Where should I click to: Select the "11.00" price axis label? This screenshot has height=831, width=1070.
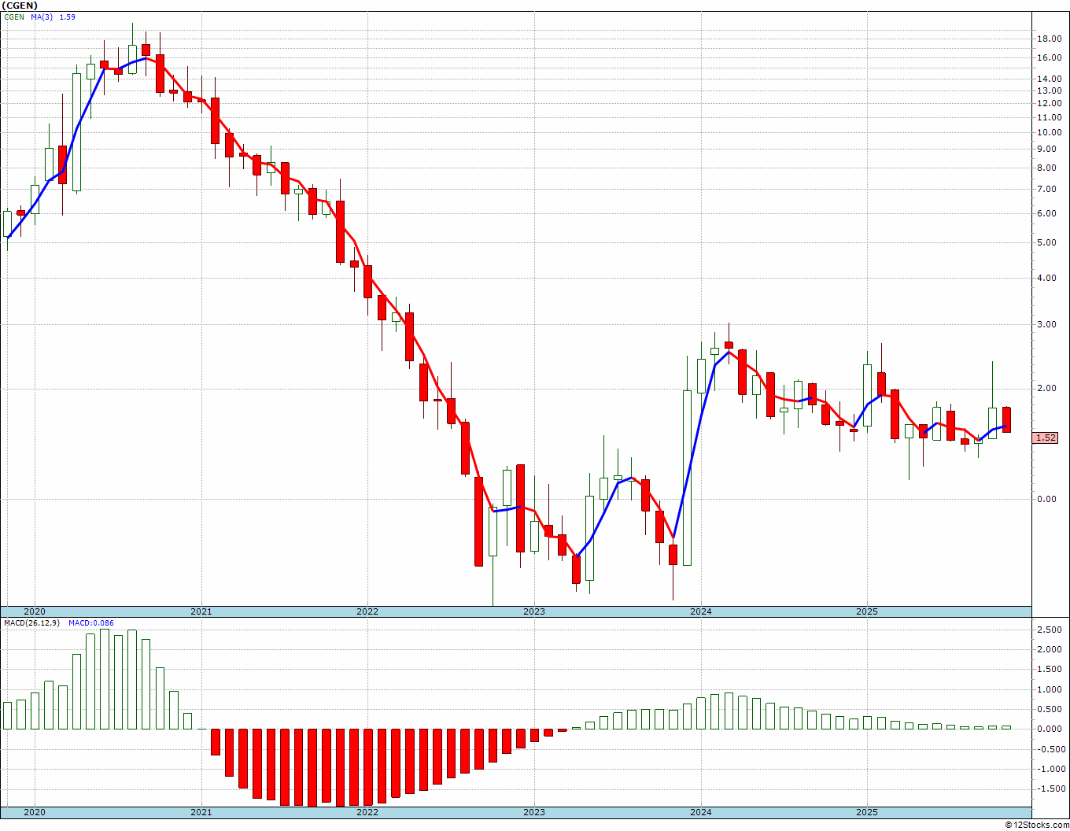click(x=1048, y=118)
